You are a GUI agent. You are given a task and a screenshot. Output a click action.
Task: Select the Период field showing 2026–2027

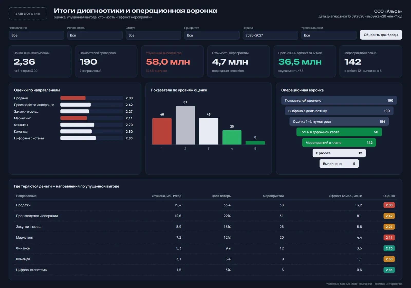click(270, 35)
